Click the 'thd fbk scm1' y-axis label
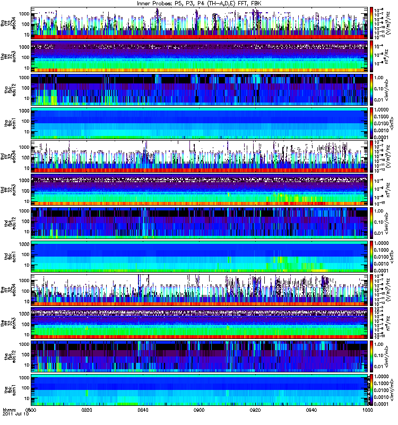This screenshot has width=398, height=425. [x=10, y=257]
